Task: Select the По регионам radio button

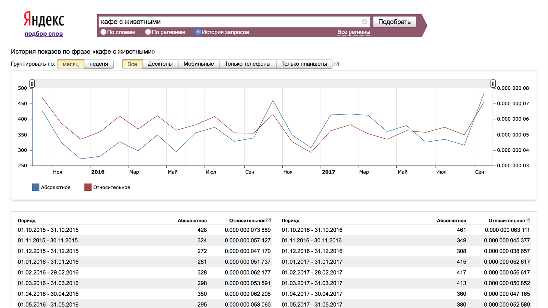Action: pos(148,32)
